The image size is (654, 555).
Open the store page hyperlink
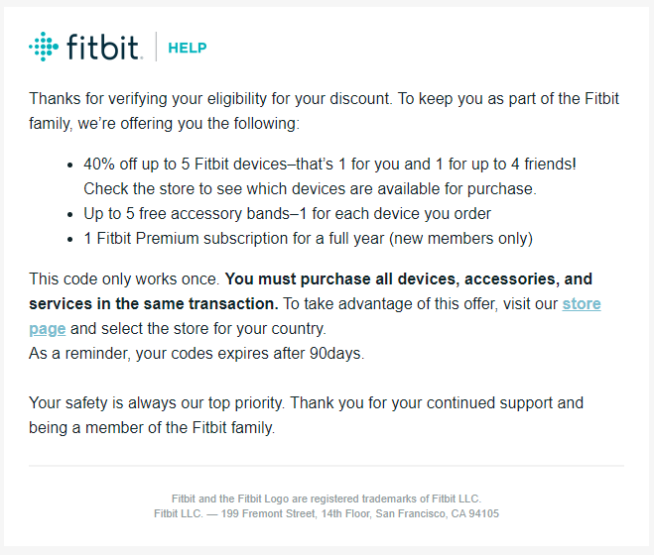point(581,303)
